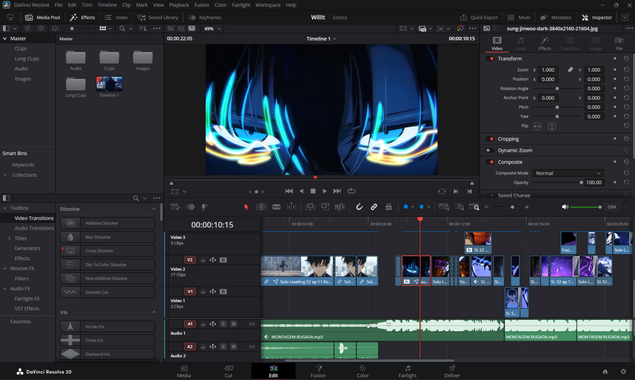The image size is (635, 380).
Task: Select the arrow Selection Mode tool
Action: point(246,207)
